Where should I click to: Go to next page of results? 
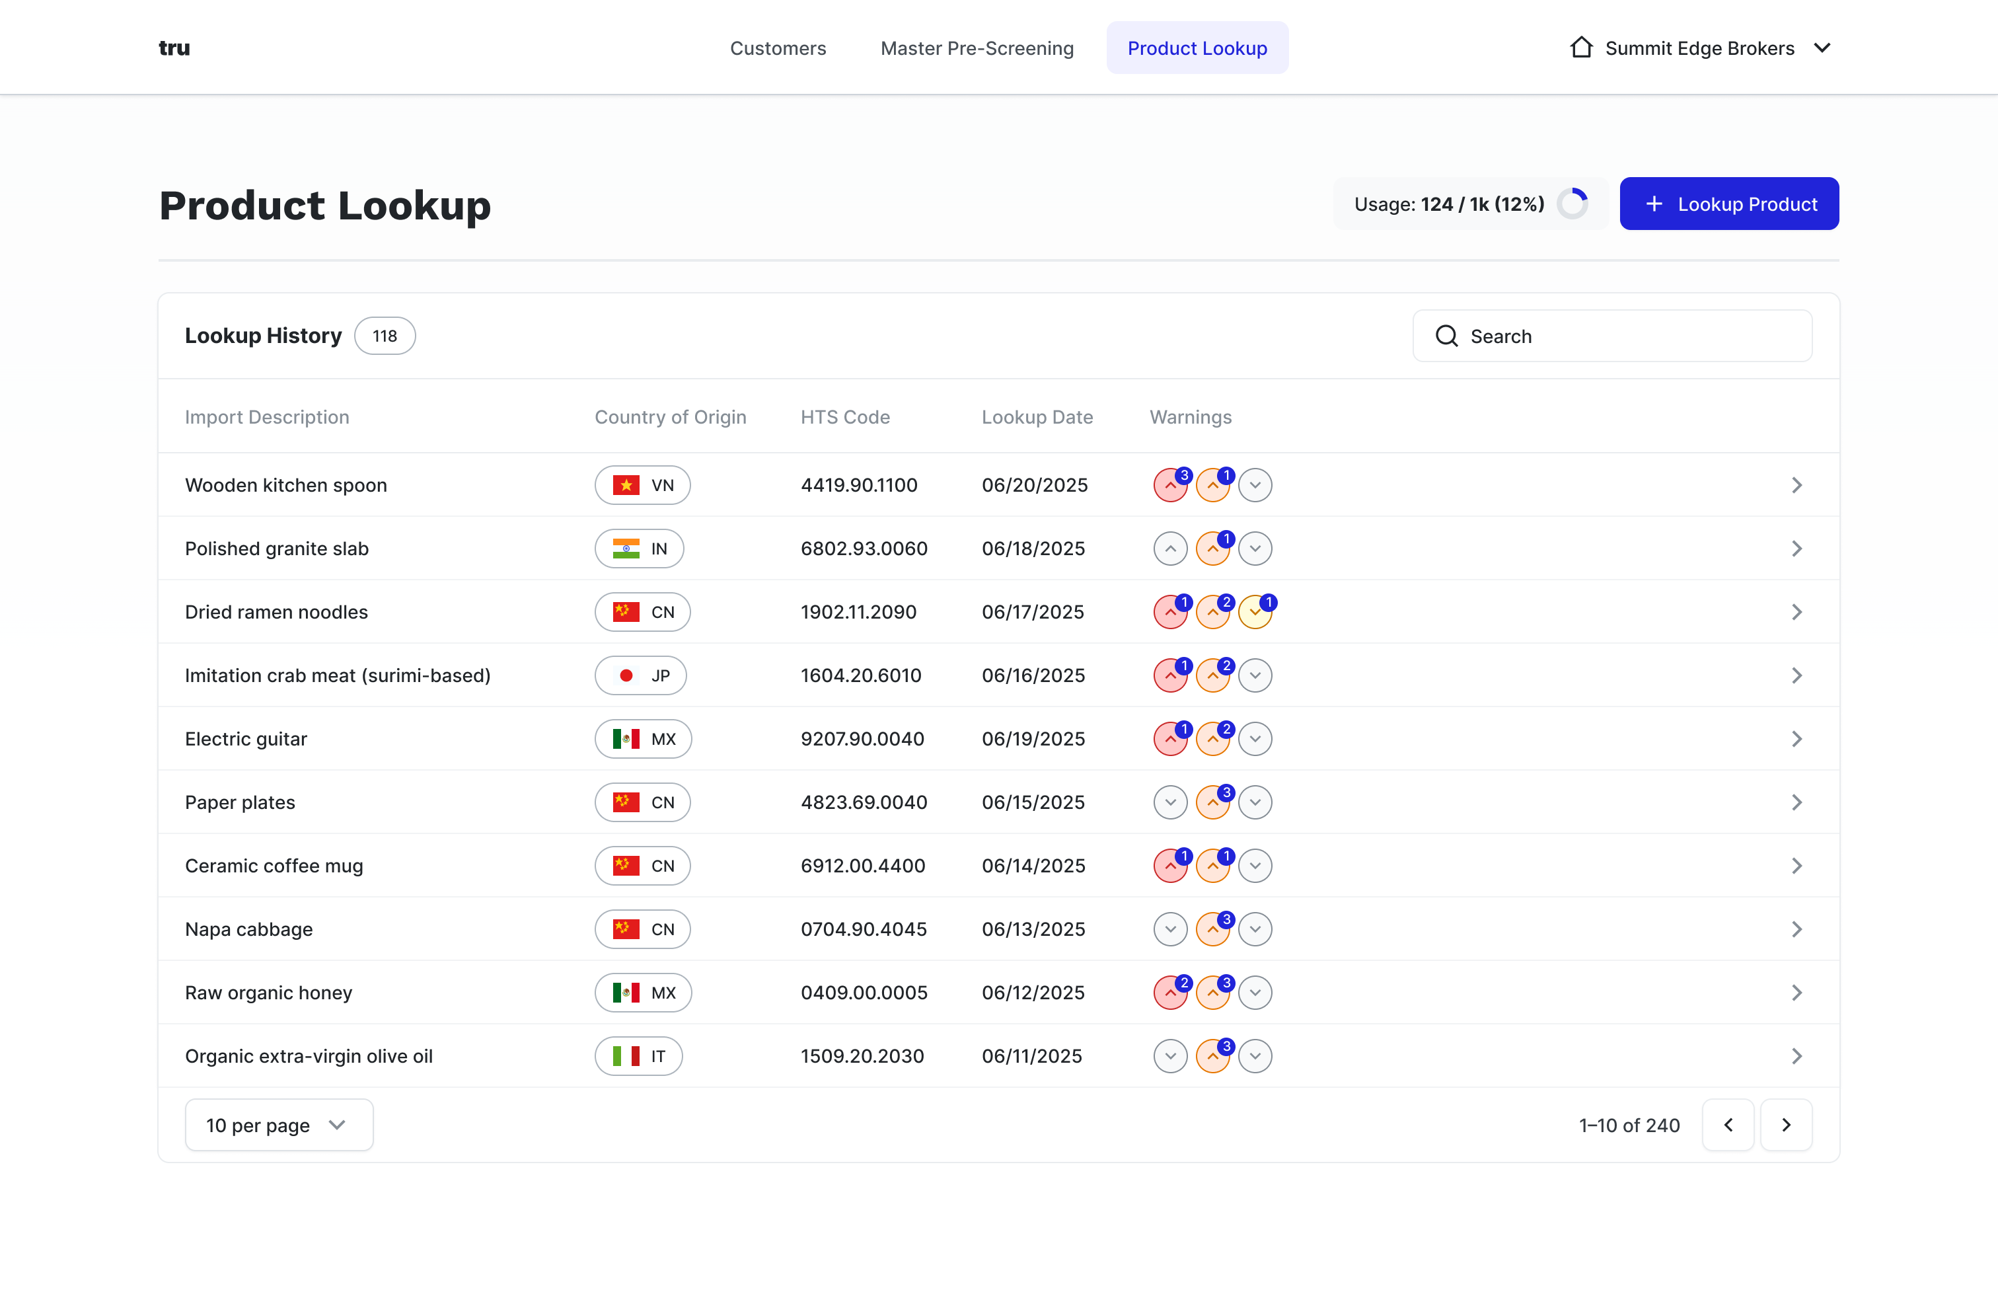(1786, 1125)
